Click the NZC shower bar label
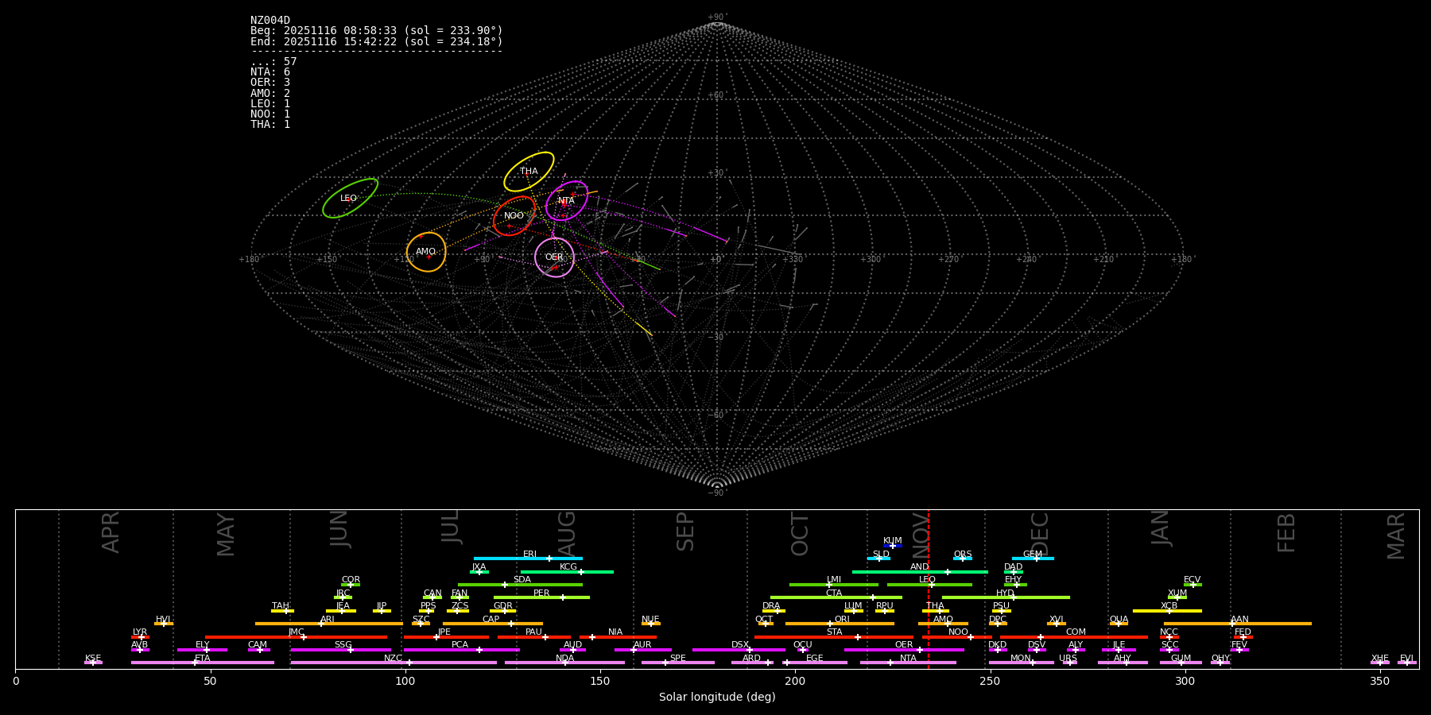The image size is (1431, 715). [x=394, y=659]
